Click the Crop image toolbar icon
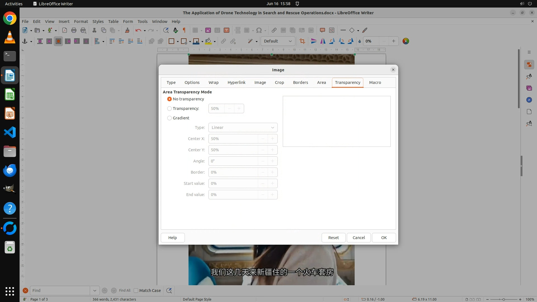Image resolution: width=537 pixels, height=302 pixels. pos(302,41)
